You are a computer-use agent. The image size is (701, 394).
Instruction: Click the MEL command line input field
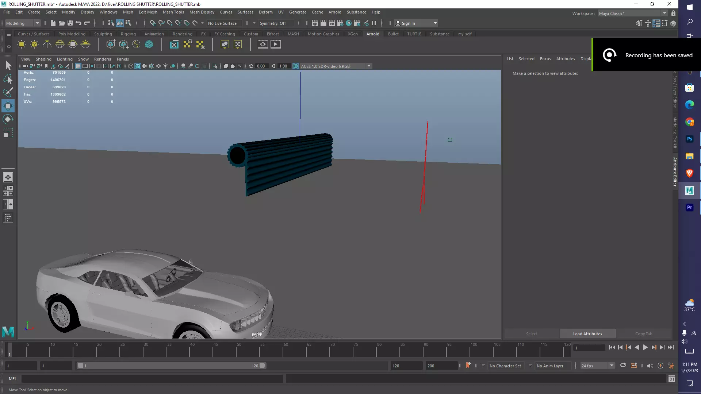click(152, 379)
